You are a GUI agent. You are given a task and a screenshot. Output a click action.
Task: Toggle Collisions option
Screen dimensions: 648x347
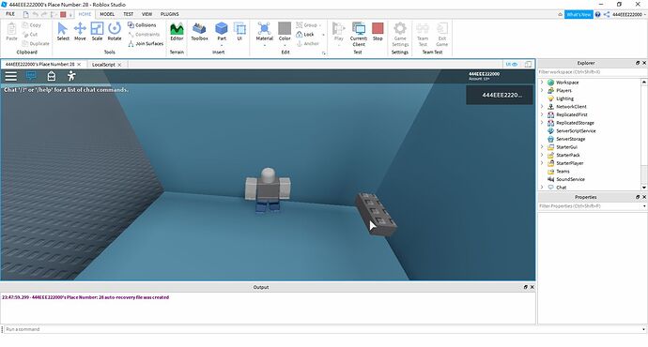[142, 25]
